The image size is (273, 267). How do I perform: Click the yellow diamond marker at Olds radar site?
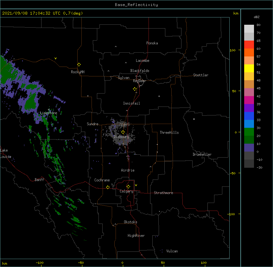123,132
